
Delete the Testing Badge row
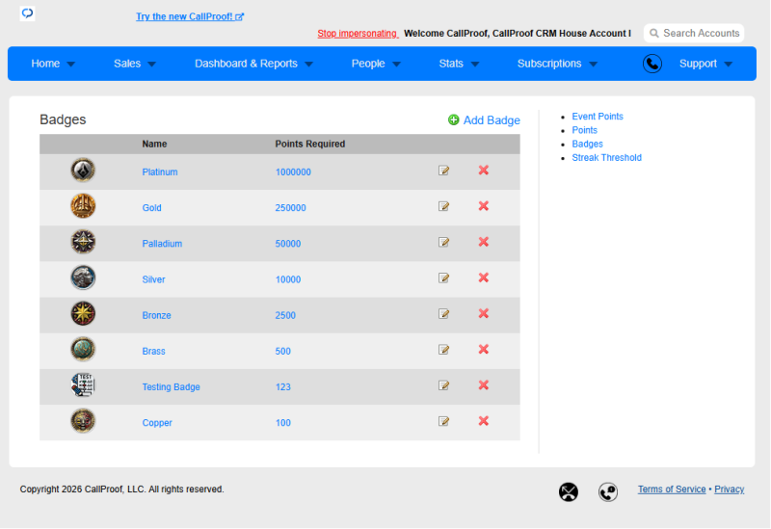point(484,385)
